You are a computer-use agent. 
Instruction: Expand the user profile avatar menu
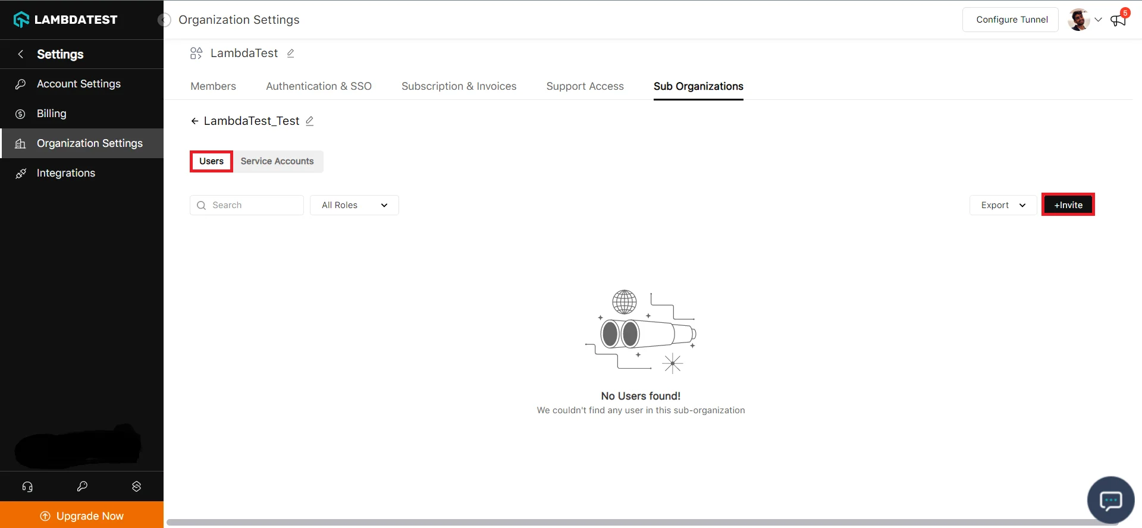tap(1084, 20)
